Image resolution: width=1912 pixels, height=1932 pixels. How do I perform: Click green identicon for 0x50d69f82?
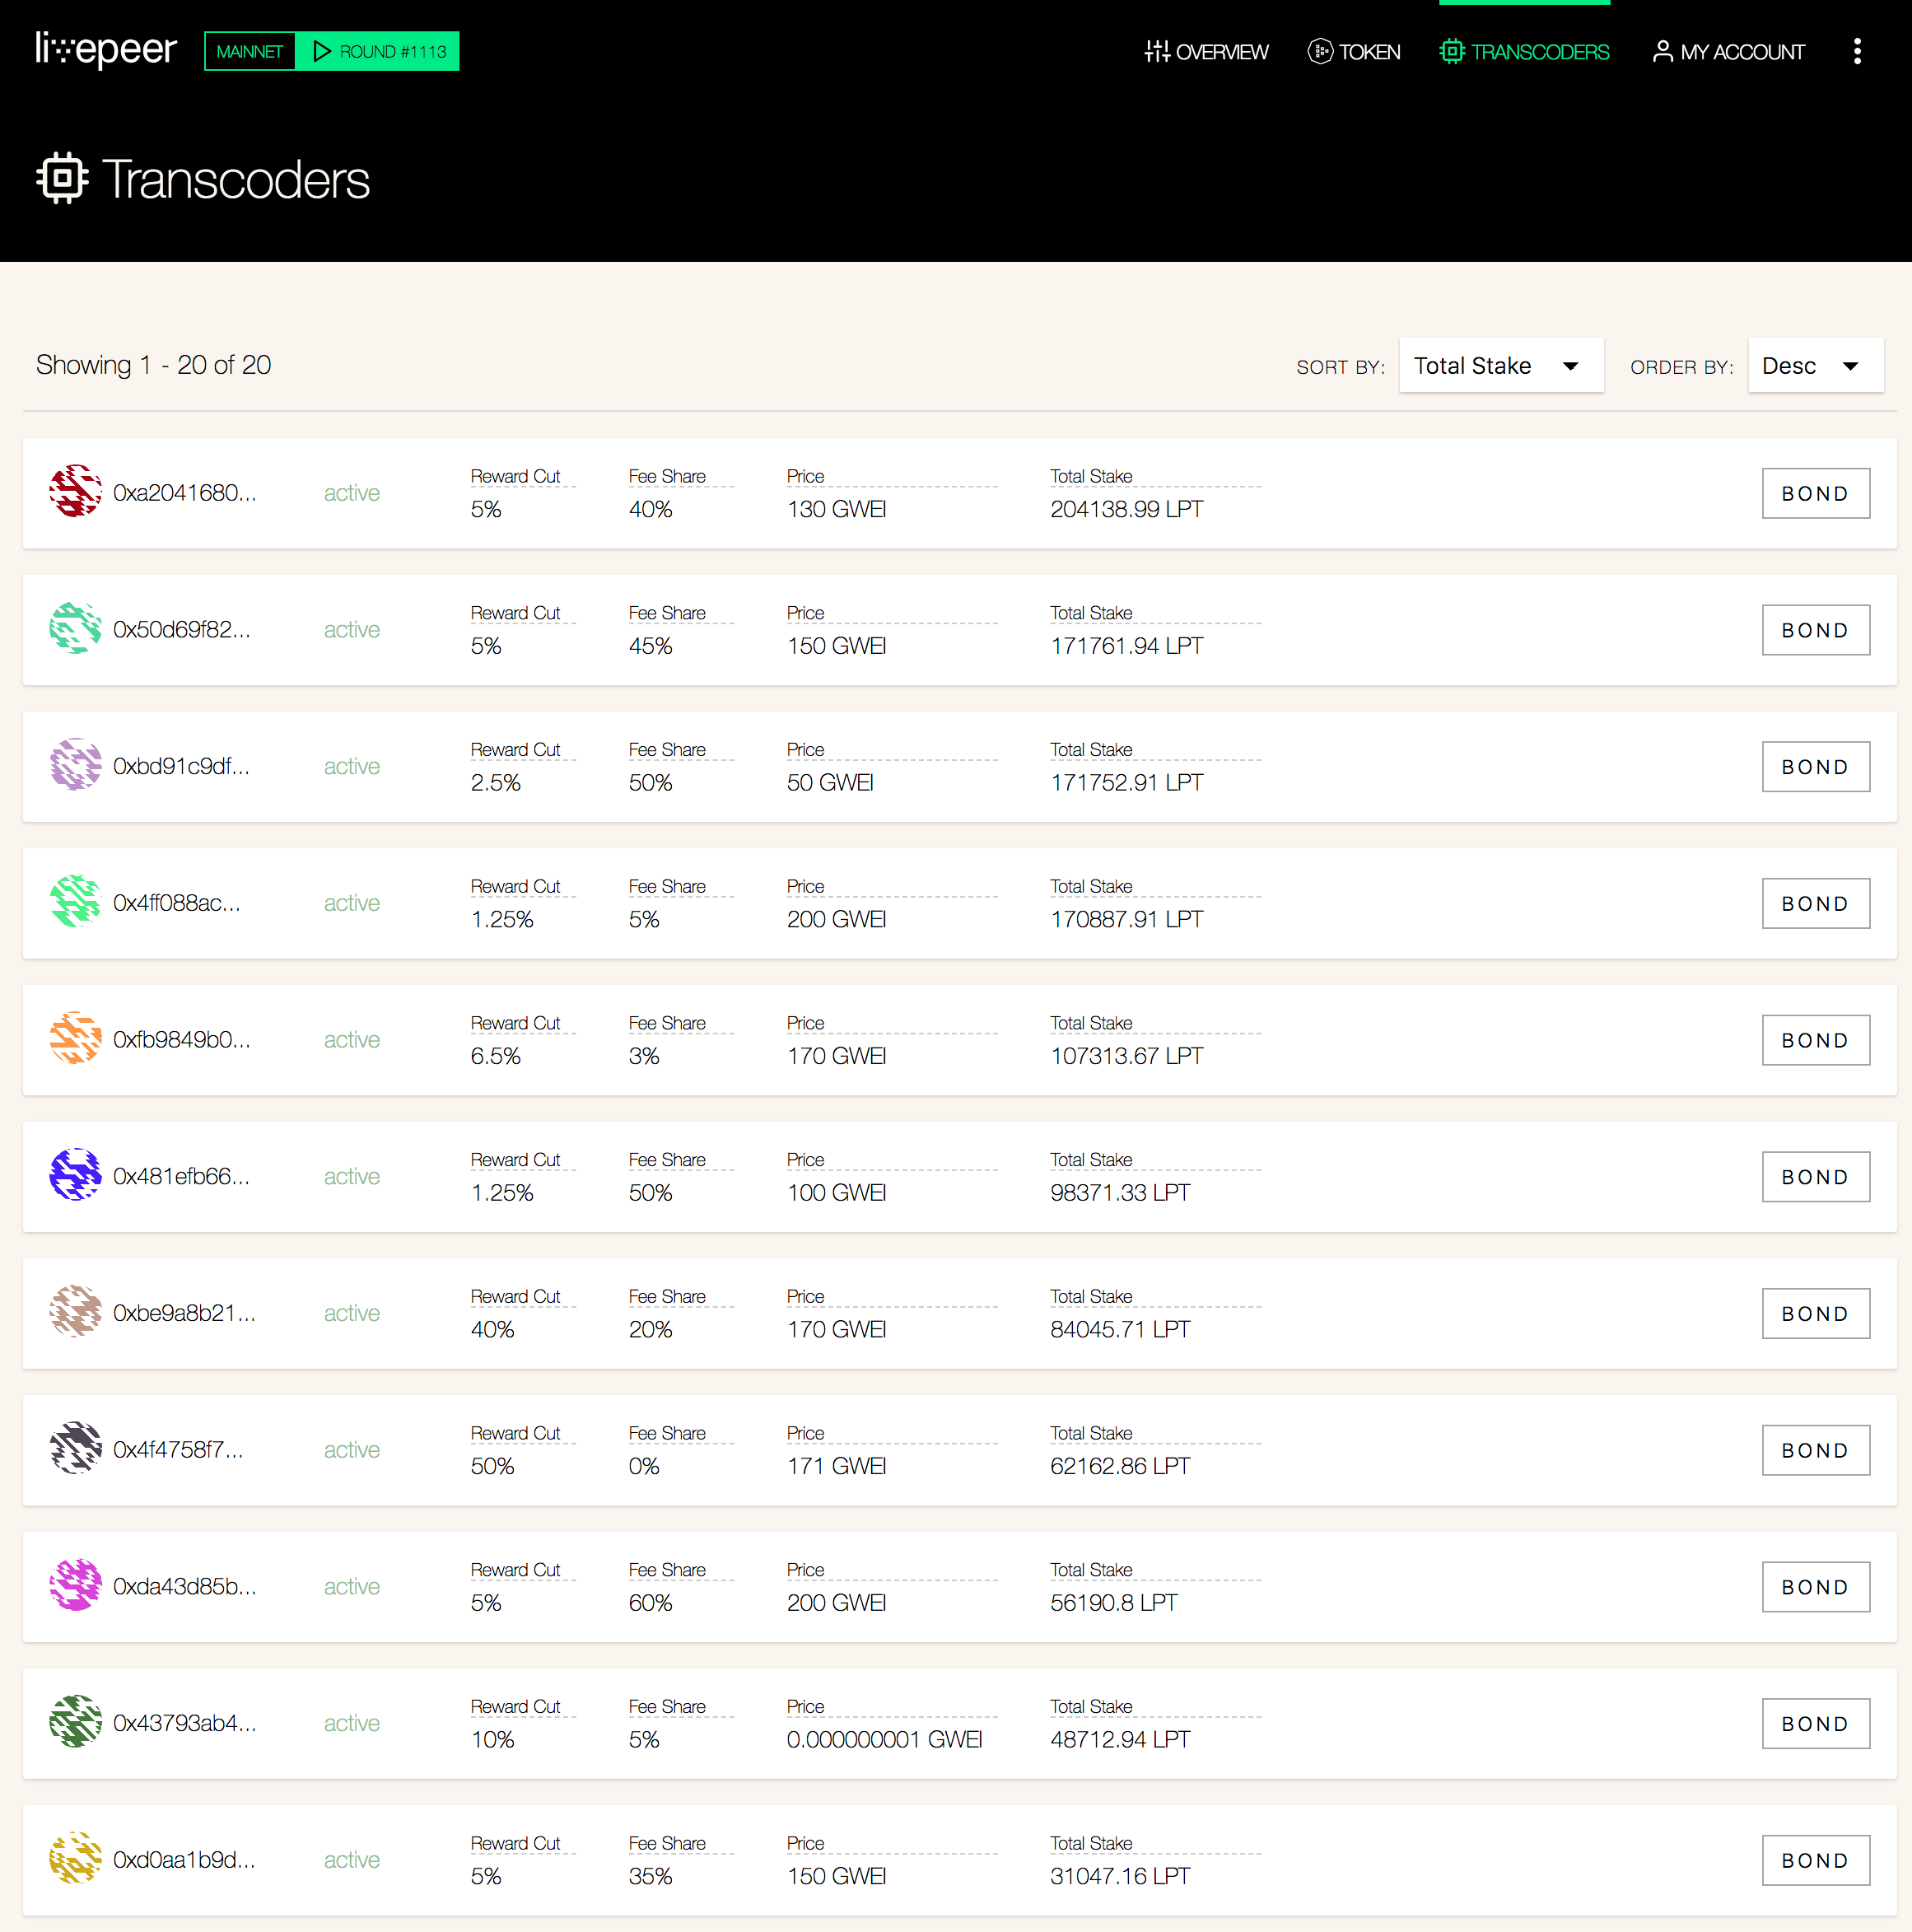(75, 629)
